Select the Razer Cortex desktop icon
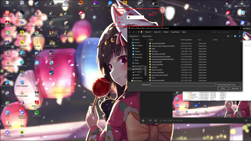Image resolution: width=251 pixels, height=141 pixels. [37, 114]
